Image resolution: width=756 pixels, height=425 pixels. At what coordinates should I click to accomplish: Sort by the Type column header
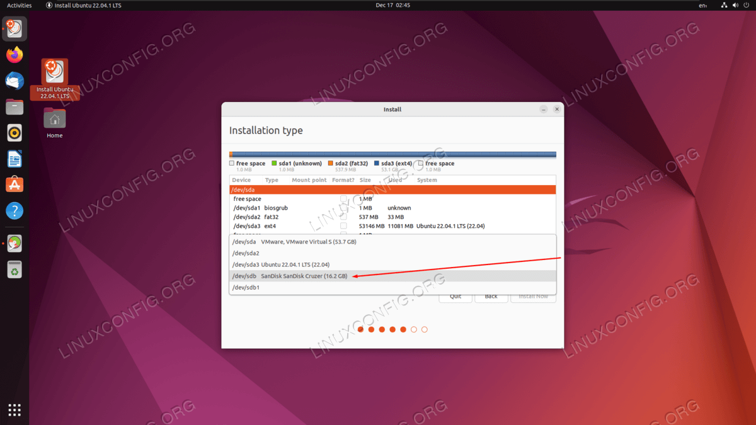[272, 180]
